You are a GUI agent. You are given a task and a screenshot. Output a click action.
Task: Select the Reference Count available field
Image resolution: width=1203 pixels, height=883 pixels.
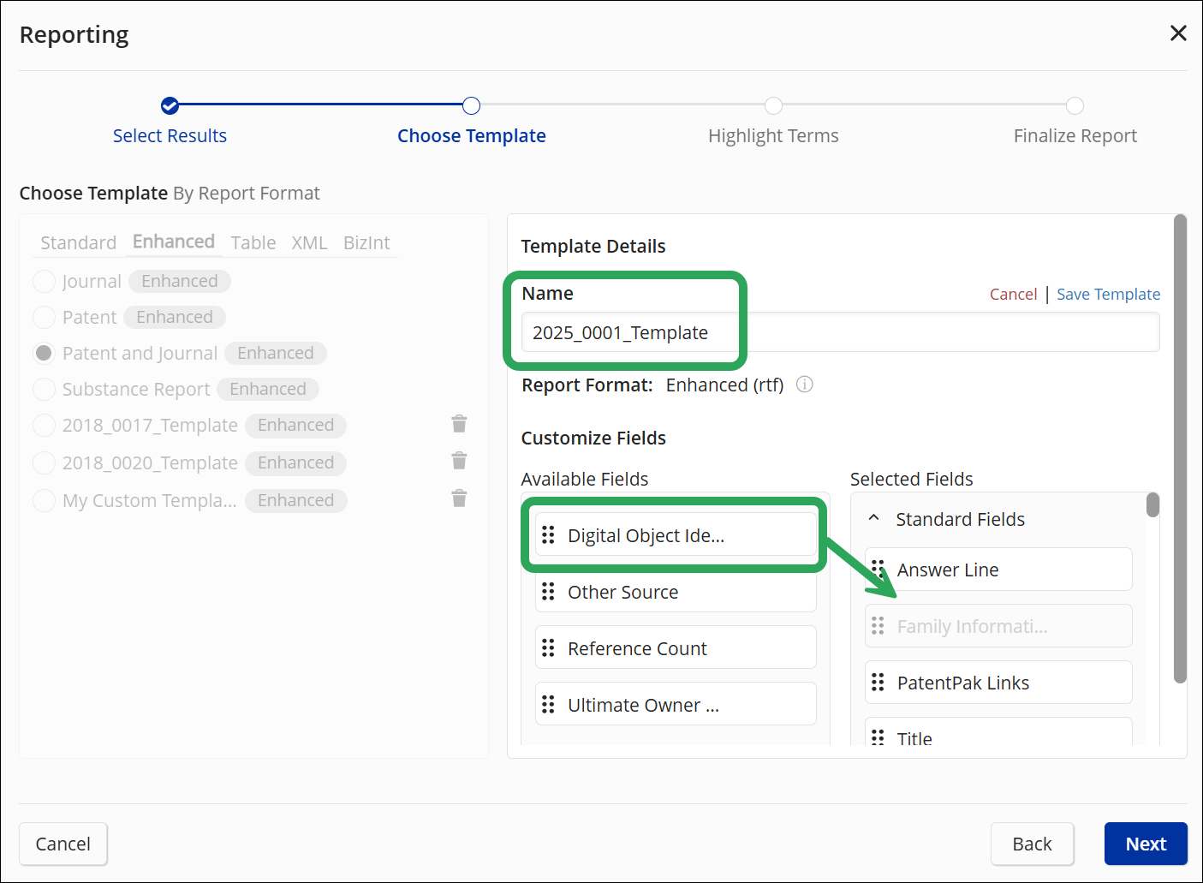[x=676, y=648]
